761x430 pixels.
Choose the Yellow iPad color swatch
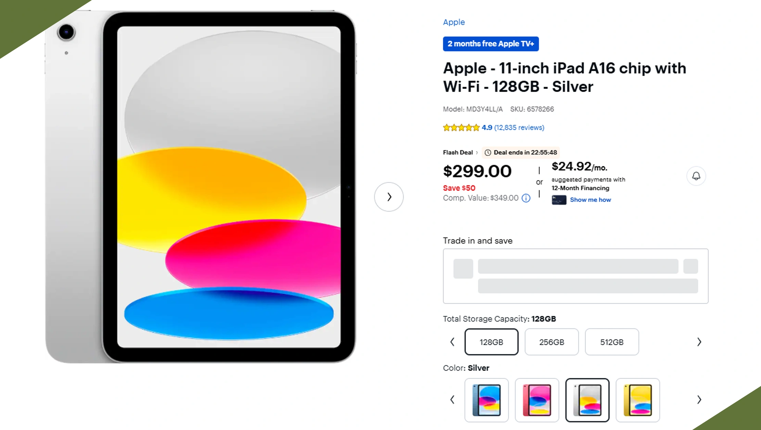[x=637, y=400]
